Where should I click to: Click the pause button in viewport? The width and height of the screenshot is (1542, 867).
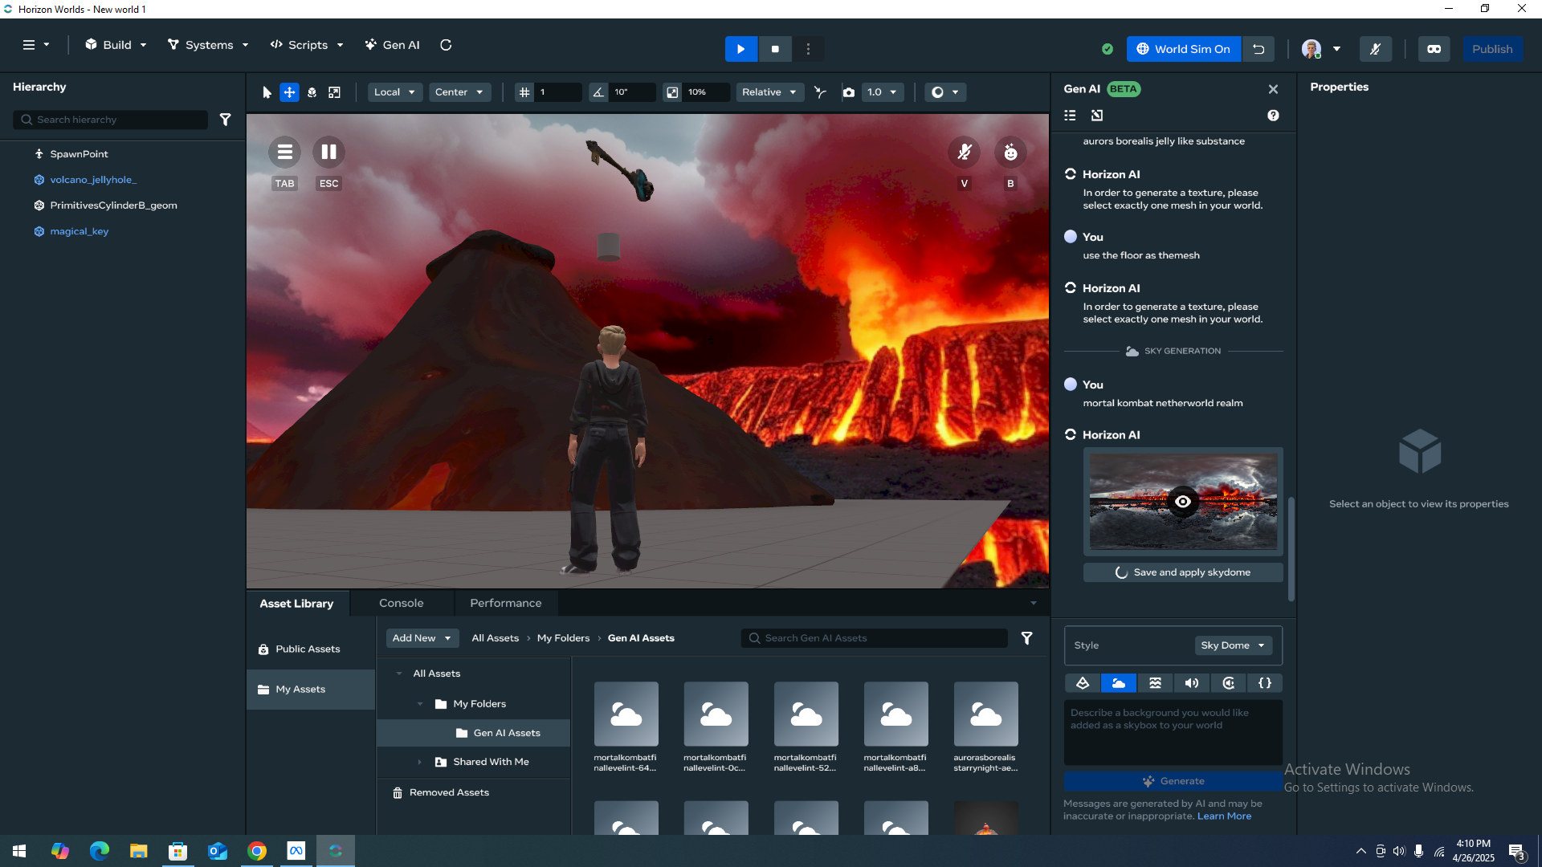tap(328, 152)
